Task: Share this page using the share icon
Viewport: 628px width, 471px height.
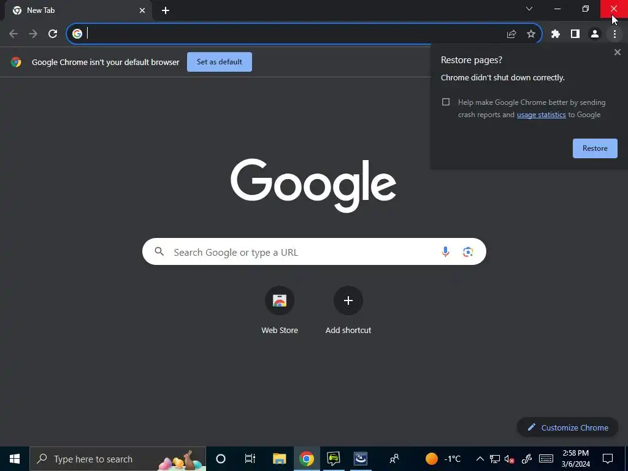Action: pos(511,34)
